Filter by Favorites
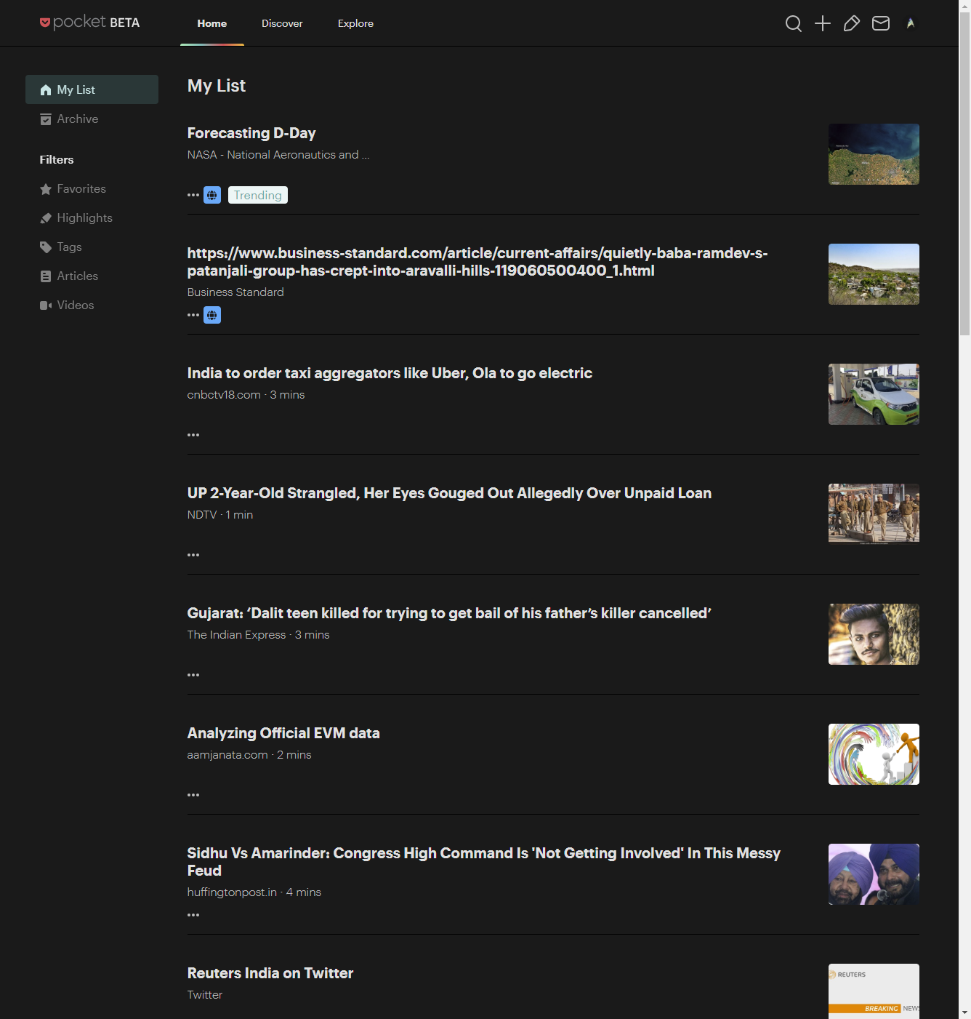Image resolution: width=971 pixels, height=1019 pixels. pos(92,189)
